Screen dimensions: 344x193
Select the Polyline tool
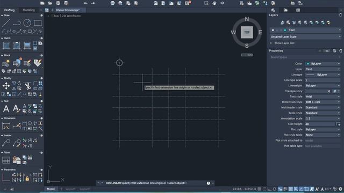tap(17, 23)
